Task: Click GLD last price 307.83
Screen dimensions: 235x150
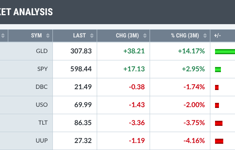Action: click(x=81, y=51)
